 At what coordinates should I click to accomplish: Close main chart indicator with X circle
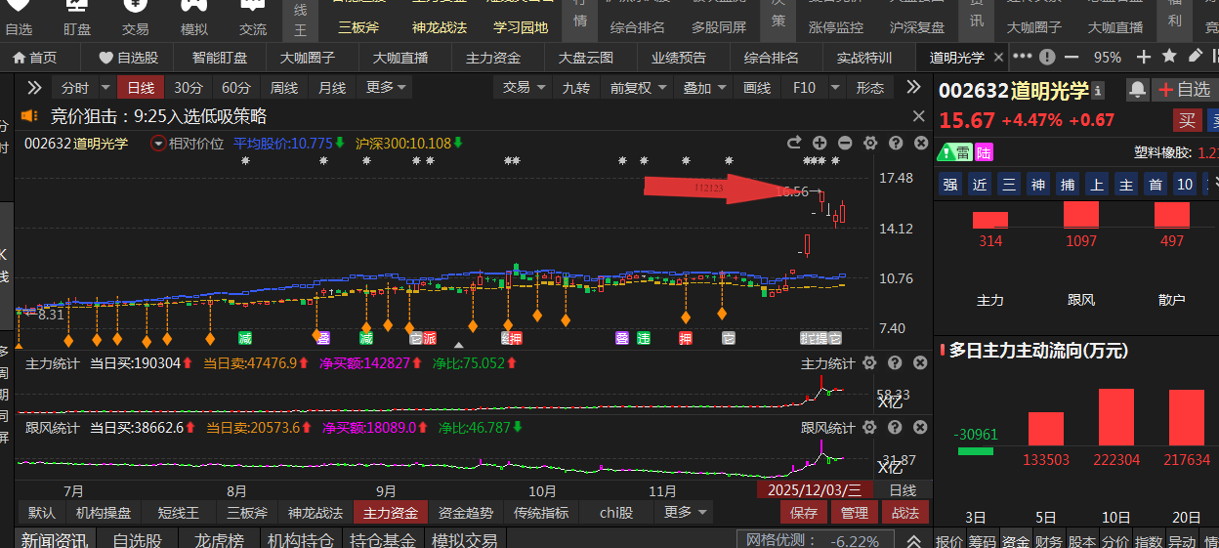point(921,144)
